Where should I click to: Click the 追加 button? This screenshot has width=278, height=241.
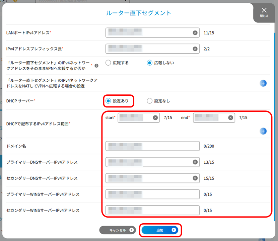coord(160,230)
